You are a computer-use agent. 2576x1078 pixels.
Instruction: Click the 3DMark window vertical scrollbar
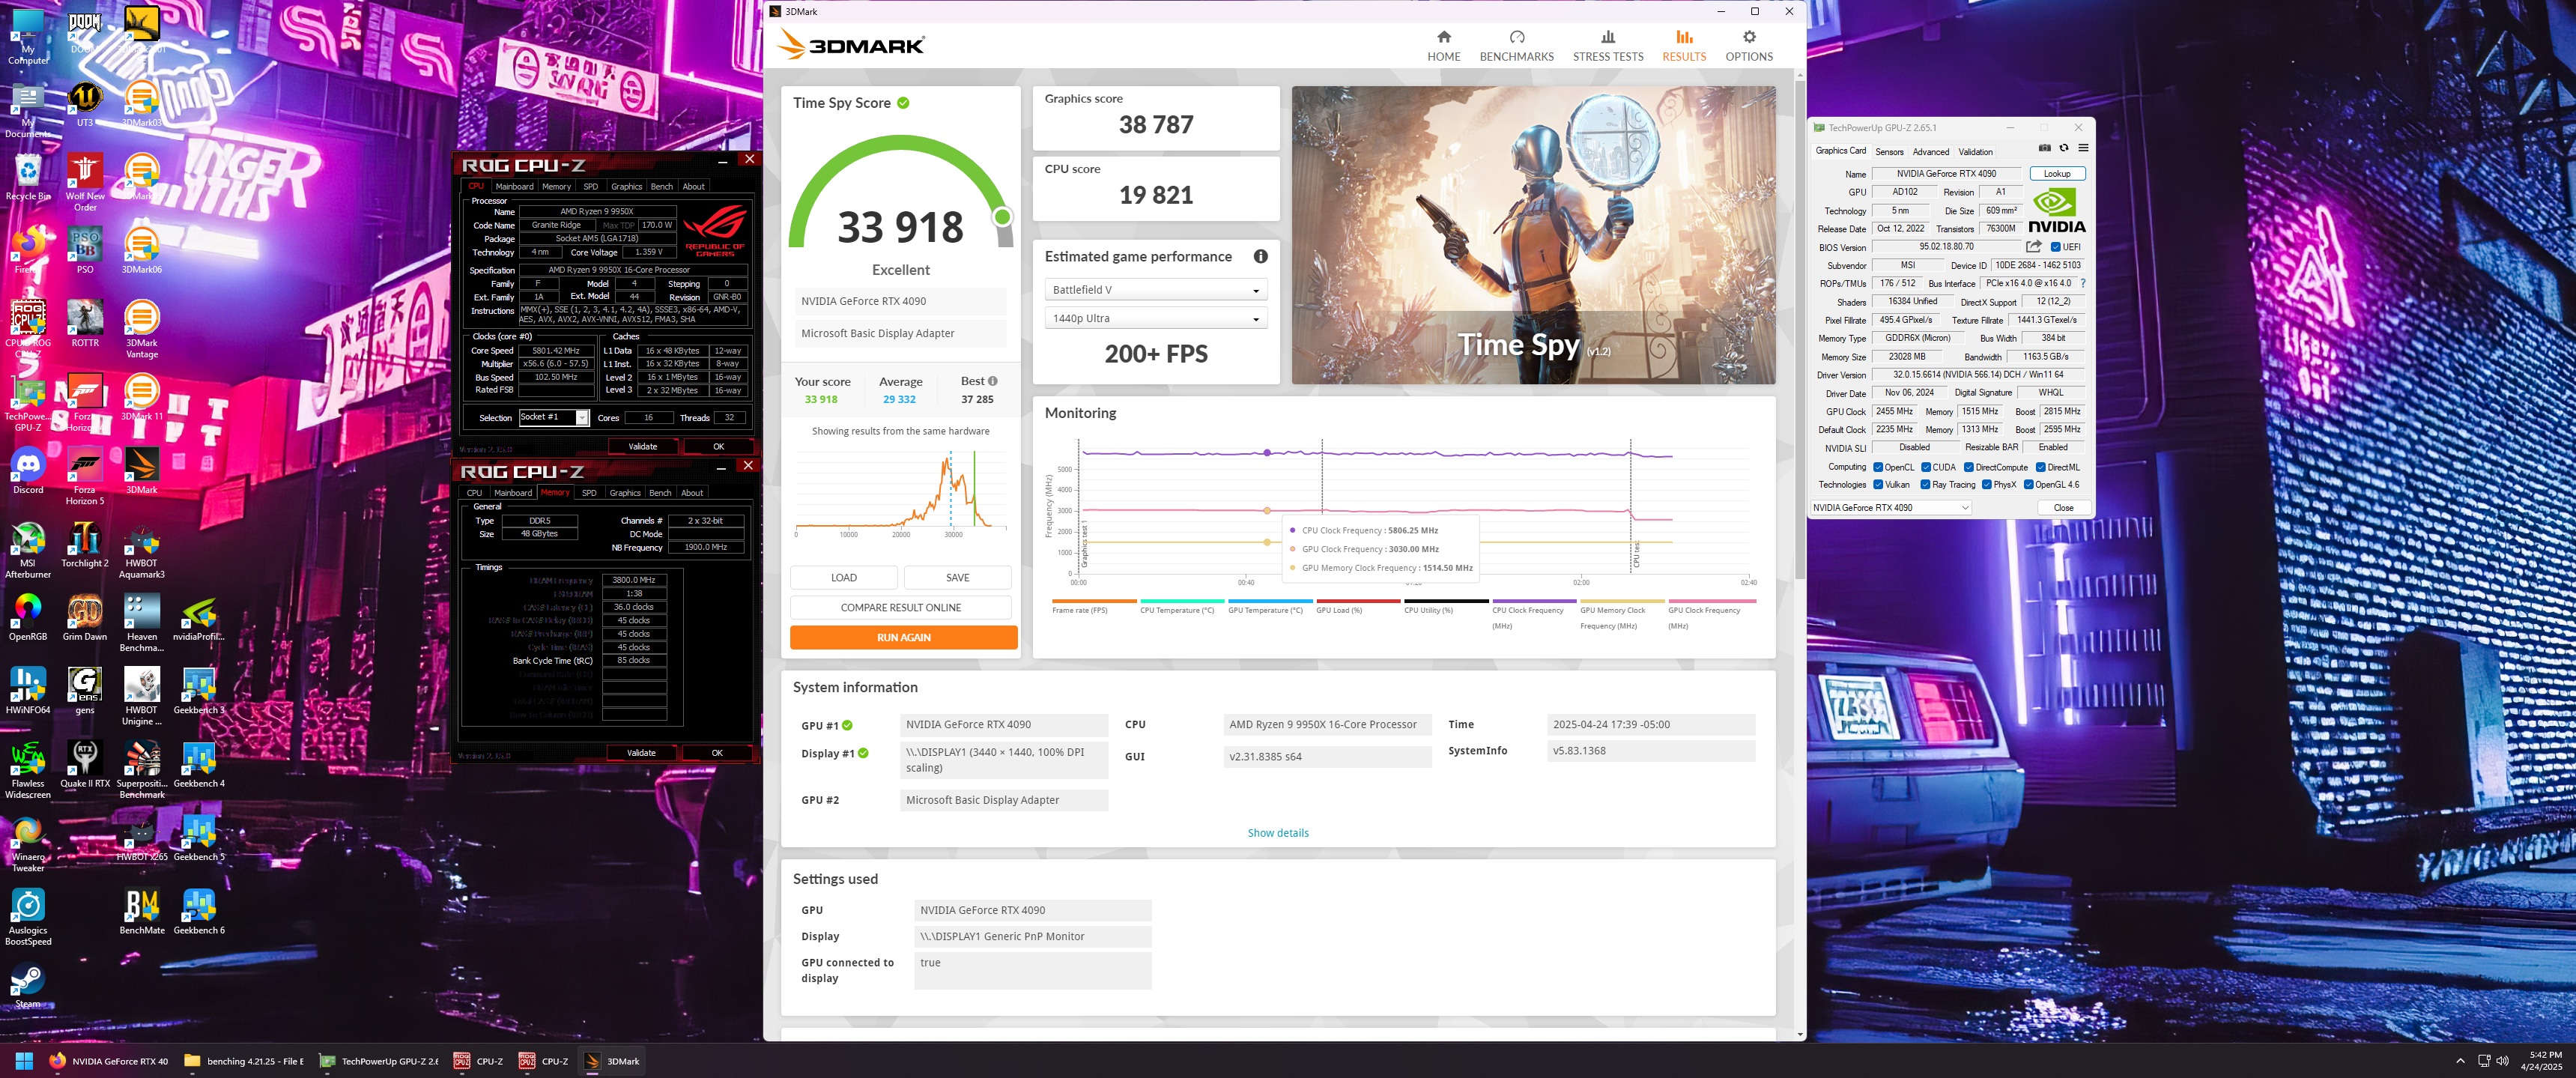(x=1799, y=330)
